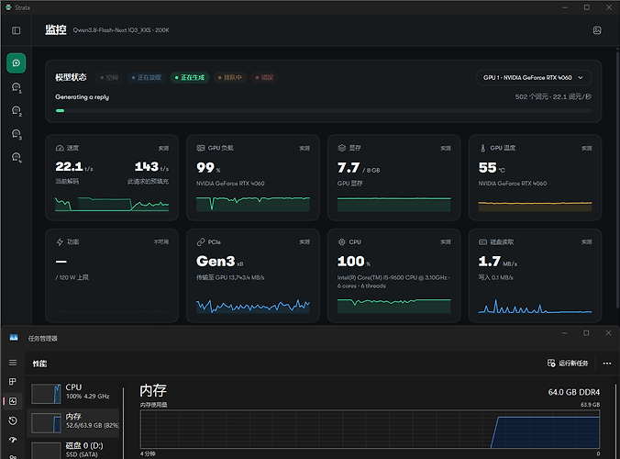Screen dimensions: 620x459
Task: Open the three-dot more menu in Task Manager
Action: click(x=607, y=364)
